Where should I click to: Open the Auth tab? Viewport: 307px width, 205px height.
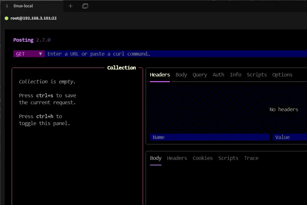click(218, 75)
